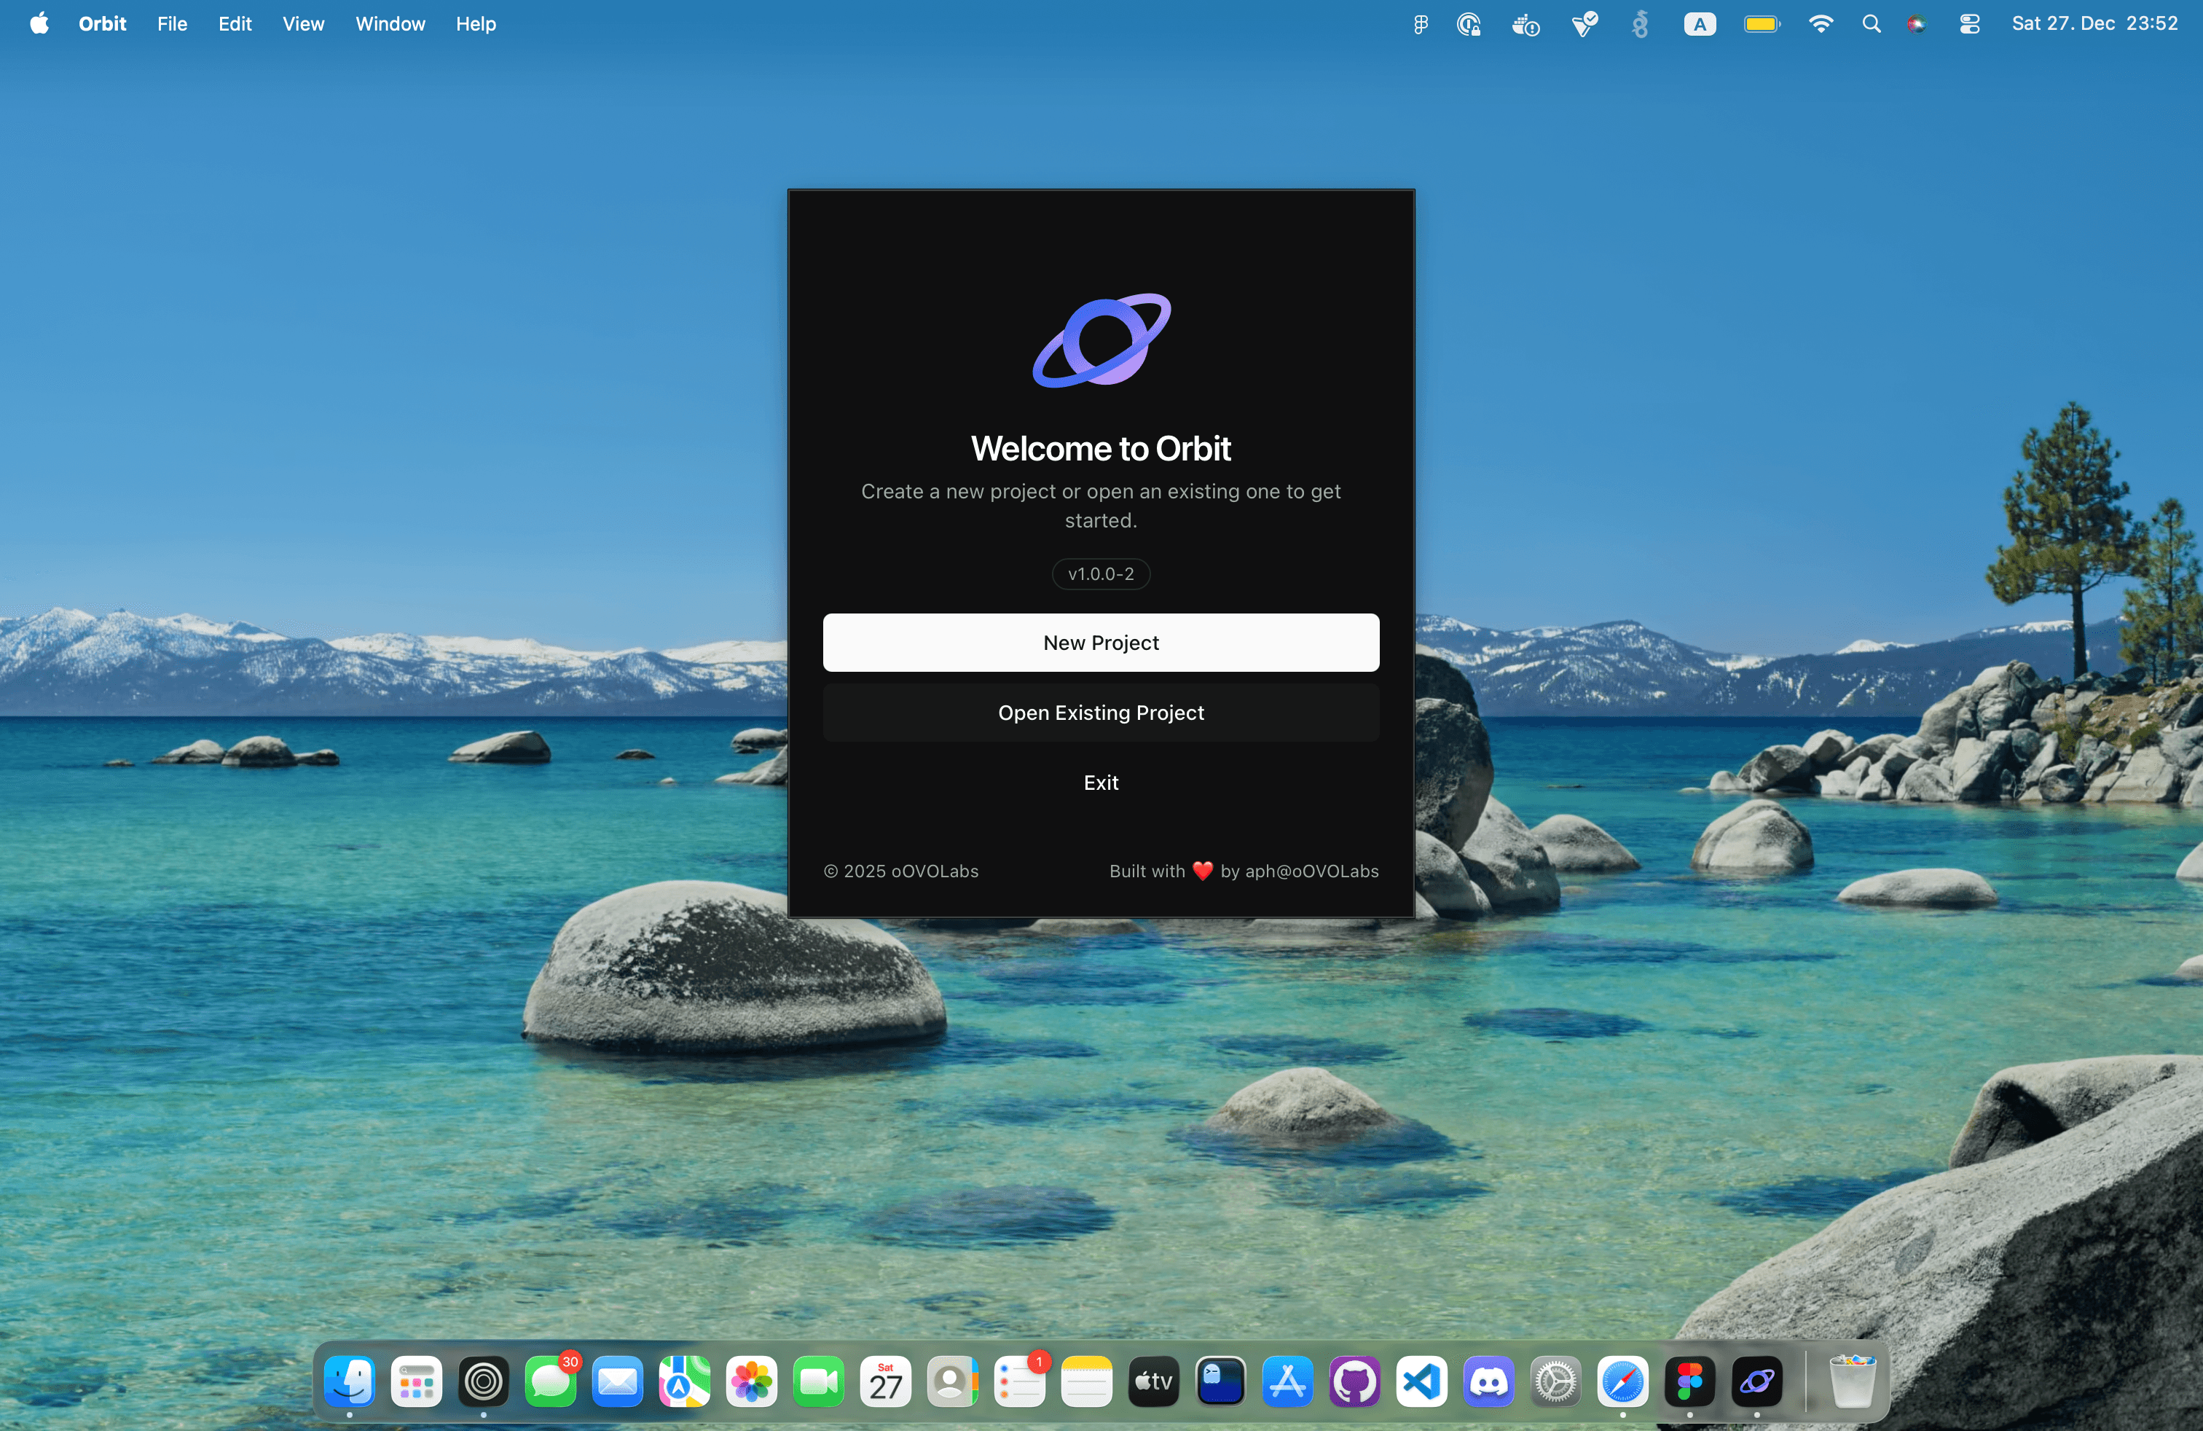
Task: Click the Orbit planet logo
Action: tap(1101, 340)
